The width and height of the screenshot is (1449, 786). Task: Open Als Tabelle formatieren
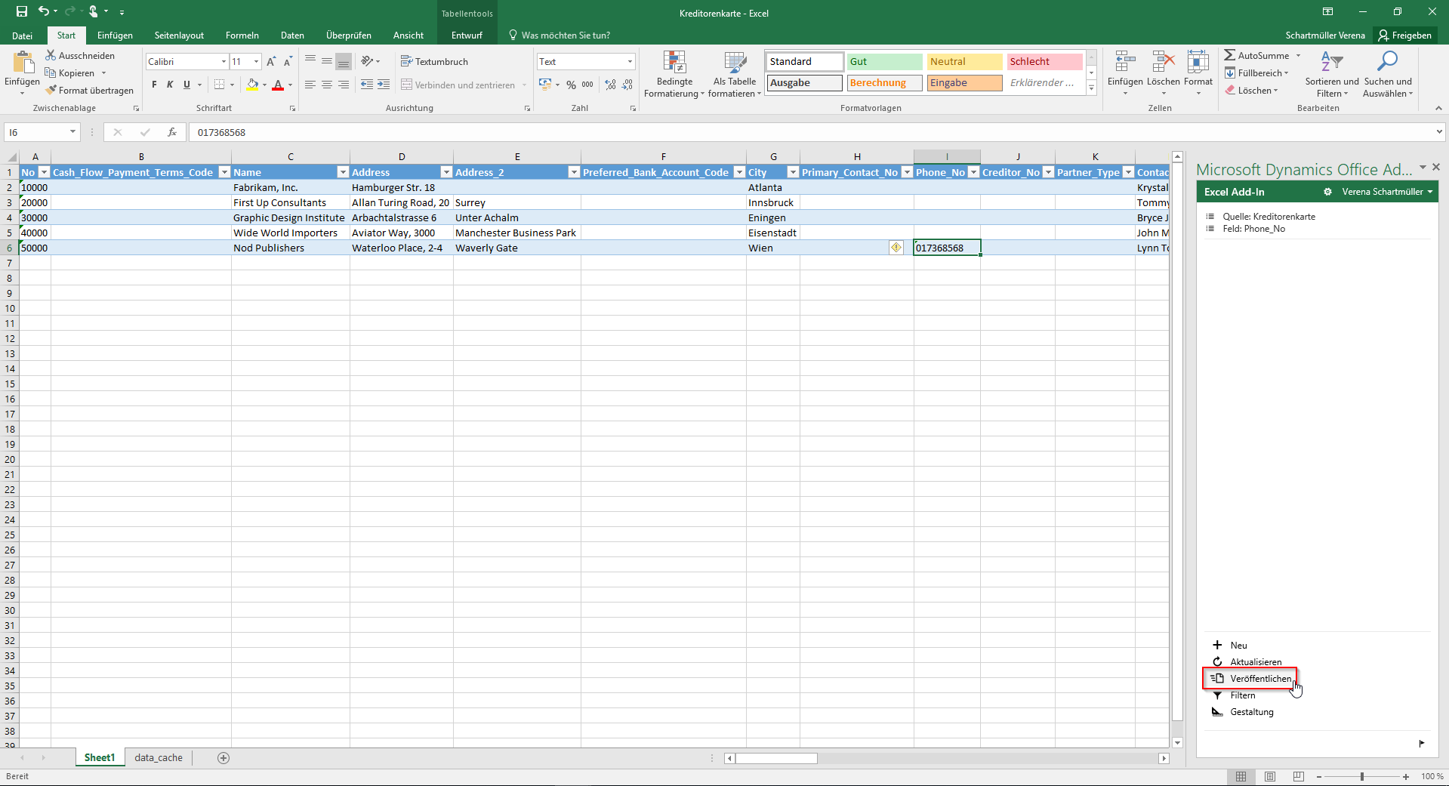[x=735, y=74]
